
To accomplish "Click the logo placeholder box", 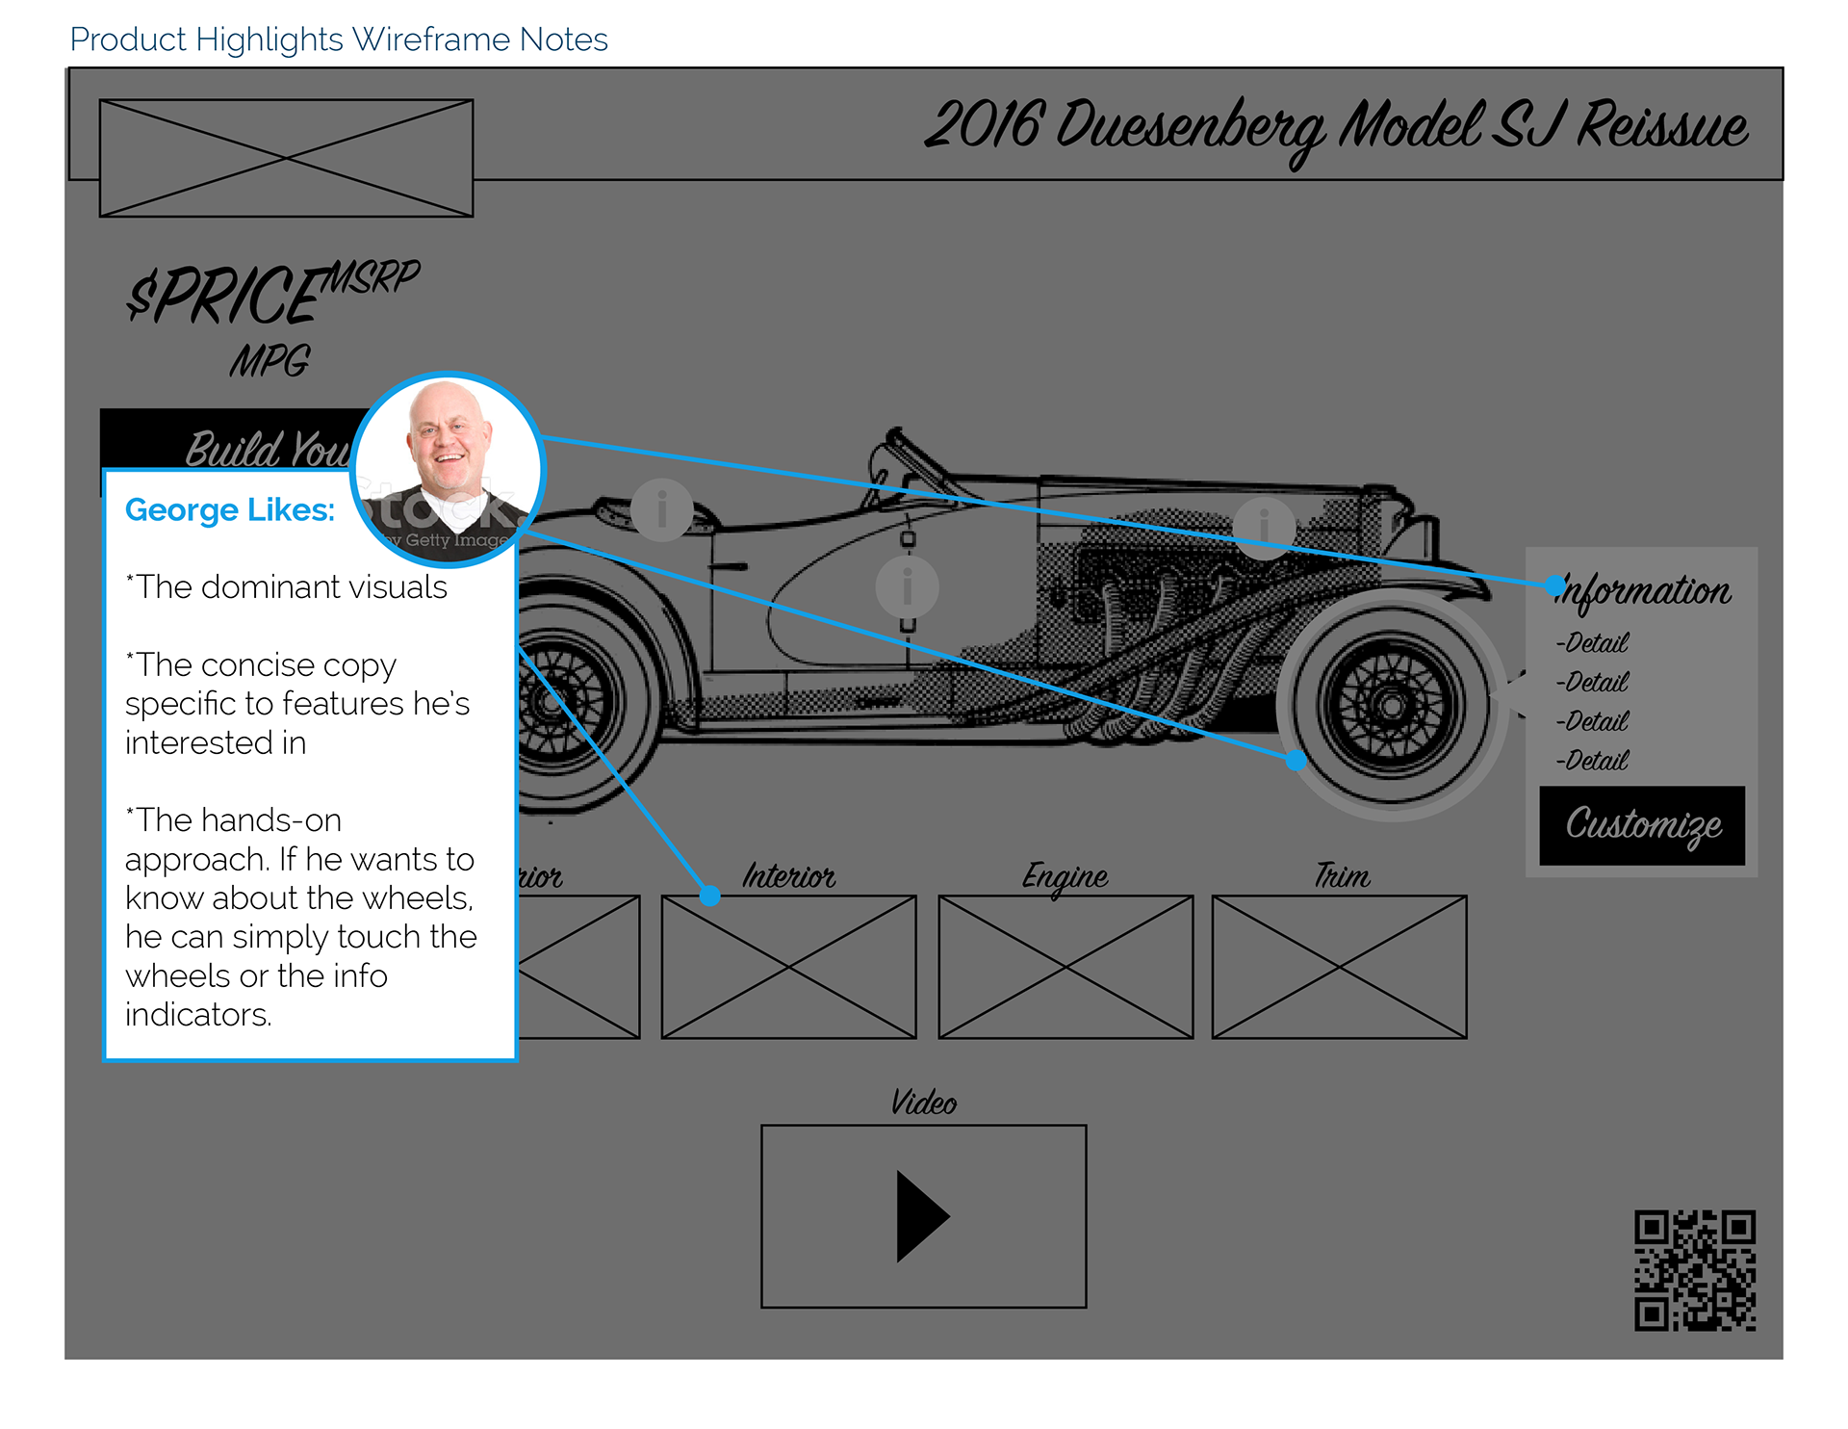I will coord(286,158).
